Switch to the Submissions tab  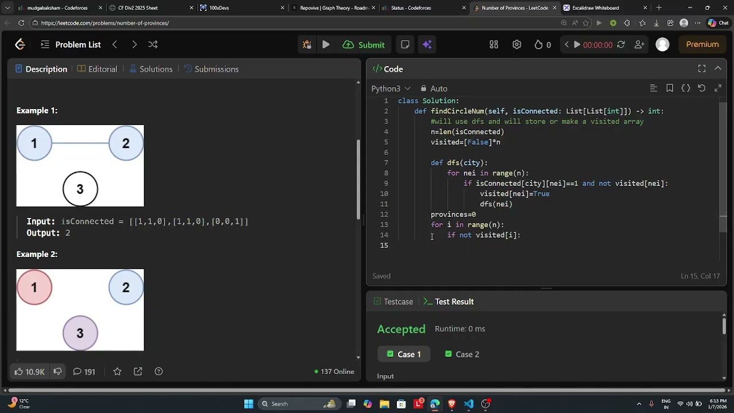[211, 69]
